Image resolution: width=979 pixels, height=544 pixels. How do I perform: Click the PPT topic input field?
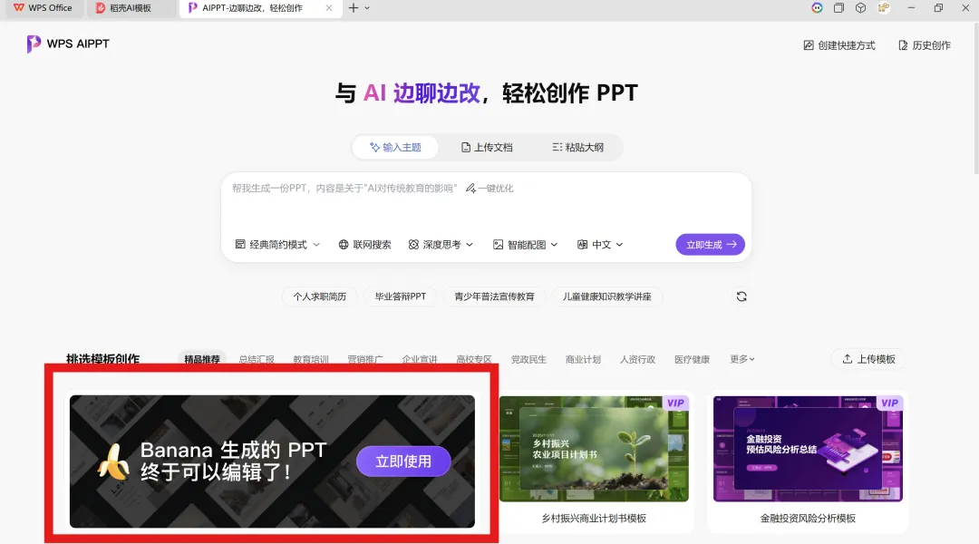[486, 204]
